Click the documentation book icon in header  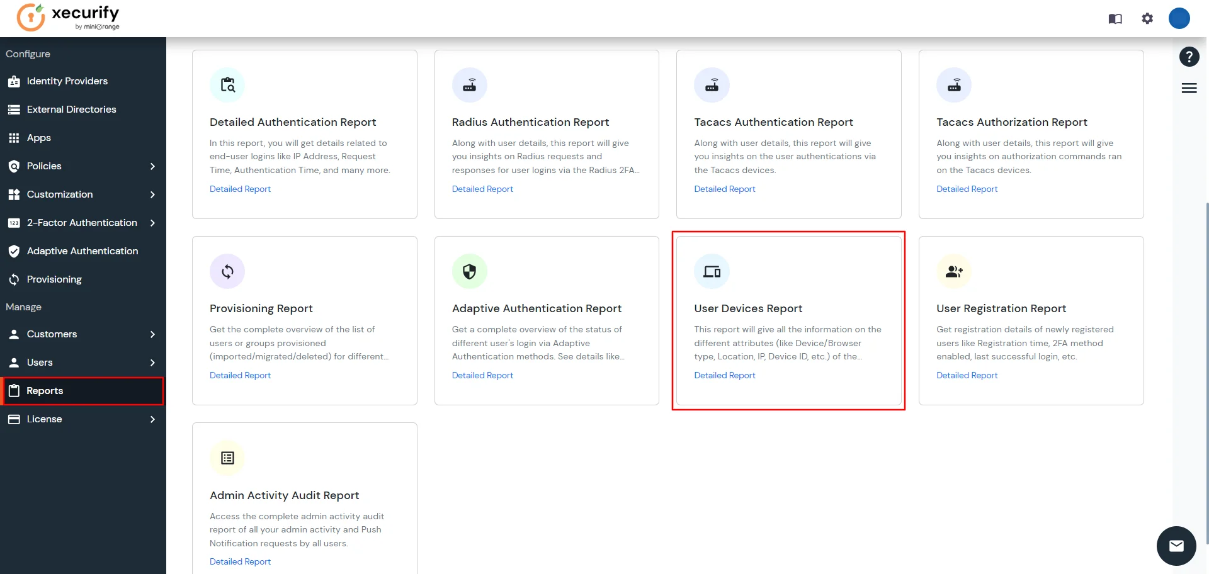pyautogui.click(x=1115, y=18)
